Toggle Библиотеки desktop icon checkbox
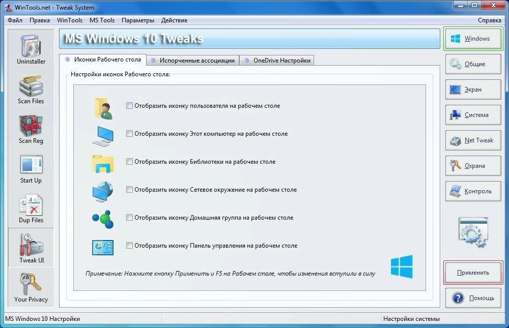The image size is (509, 328). (129, 161)
